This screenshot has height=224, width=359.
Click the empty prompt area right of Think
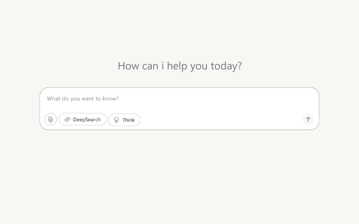pyautogui.click(x=221, y=119)
